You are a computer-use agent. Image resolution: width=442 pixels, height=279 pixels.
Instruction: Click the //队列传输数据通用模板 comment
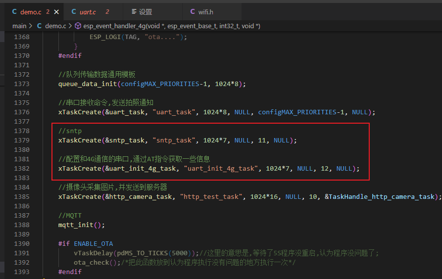(x=97, y=75)
